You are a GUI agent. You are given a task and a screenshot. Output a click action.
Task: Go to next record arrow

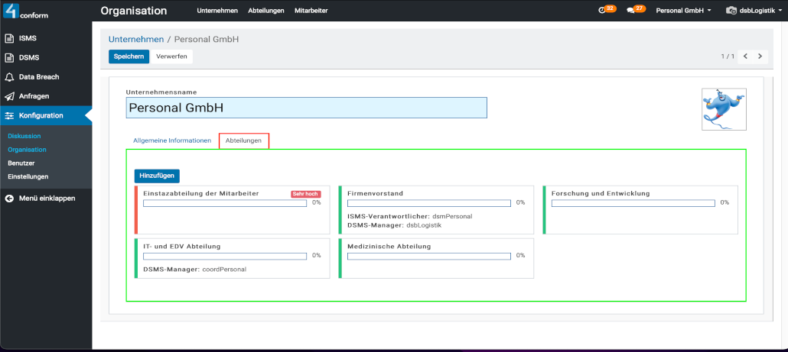tap(760, 57)
